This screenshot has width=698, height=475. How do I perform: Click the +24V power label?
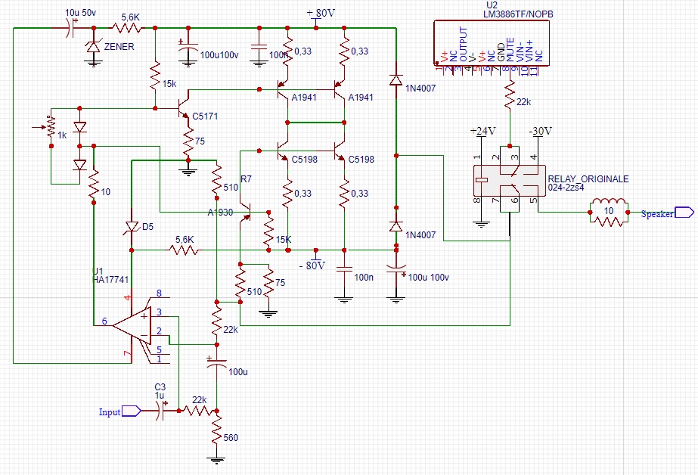click(x=482, y=131)
